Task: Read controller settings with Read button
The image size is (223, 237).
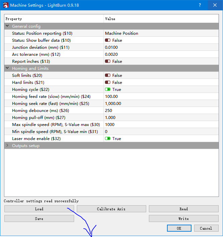Action: coord(183,209)
